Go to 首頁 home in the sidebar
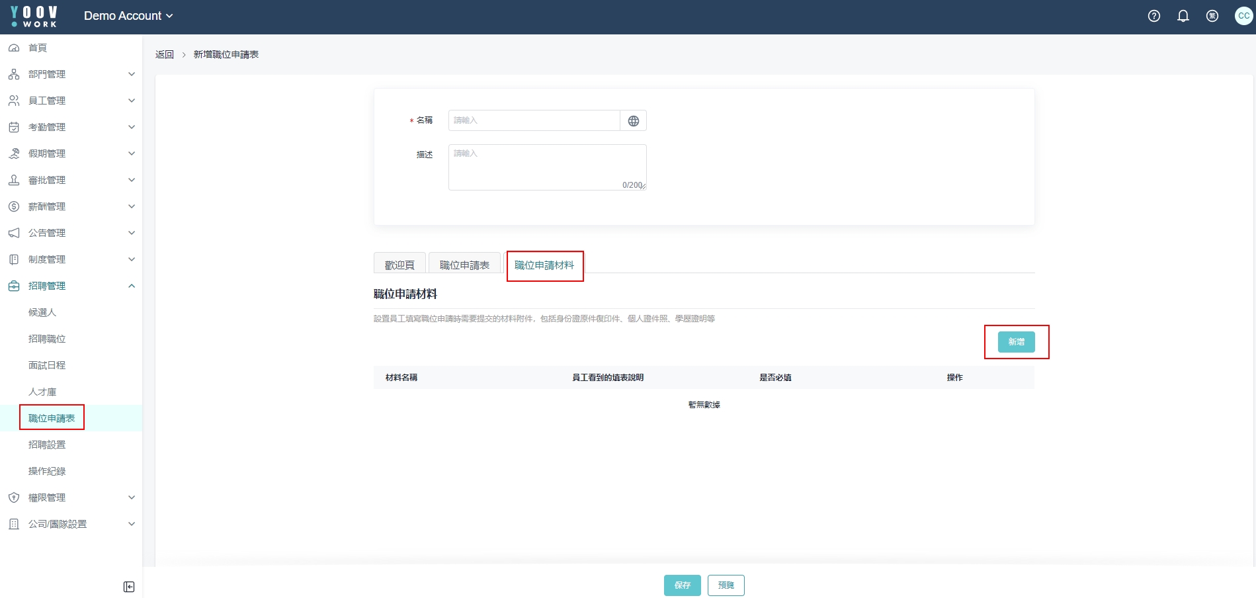This screenshot has width=1256, height=598. pos(38,48)
